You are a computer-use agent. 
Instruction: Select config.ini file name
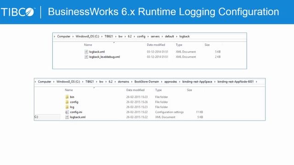76,112
